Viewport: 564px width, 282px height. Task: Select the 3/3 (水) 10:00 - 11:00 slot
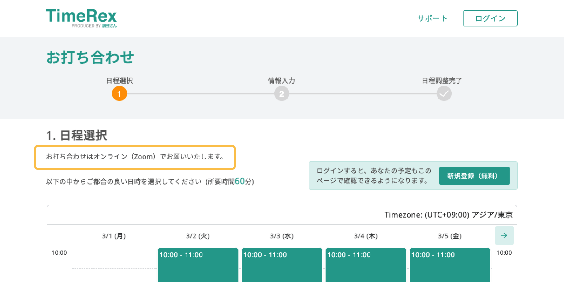pyautogui.click(x=282, y=265)
